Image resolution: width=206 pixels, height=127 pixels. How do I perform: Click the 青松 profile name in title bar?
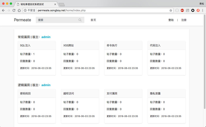coord(202,4)
